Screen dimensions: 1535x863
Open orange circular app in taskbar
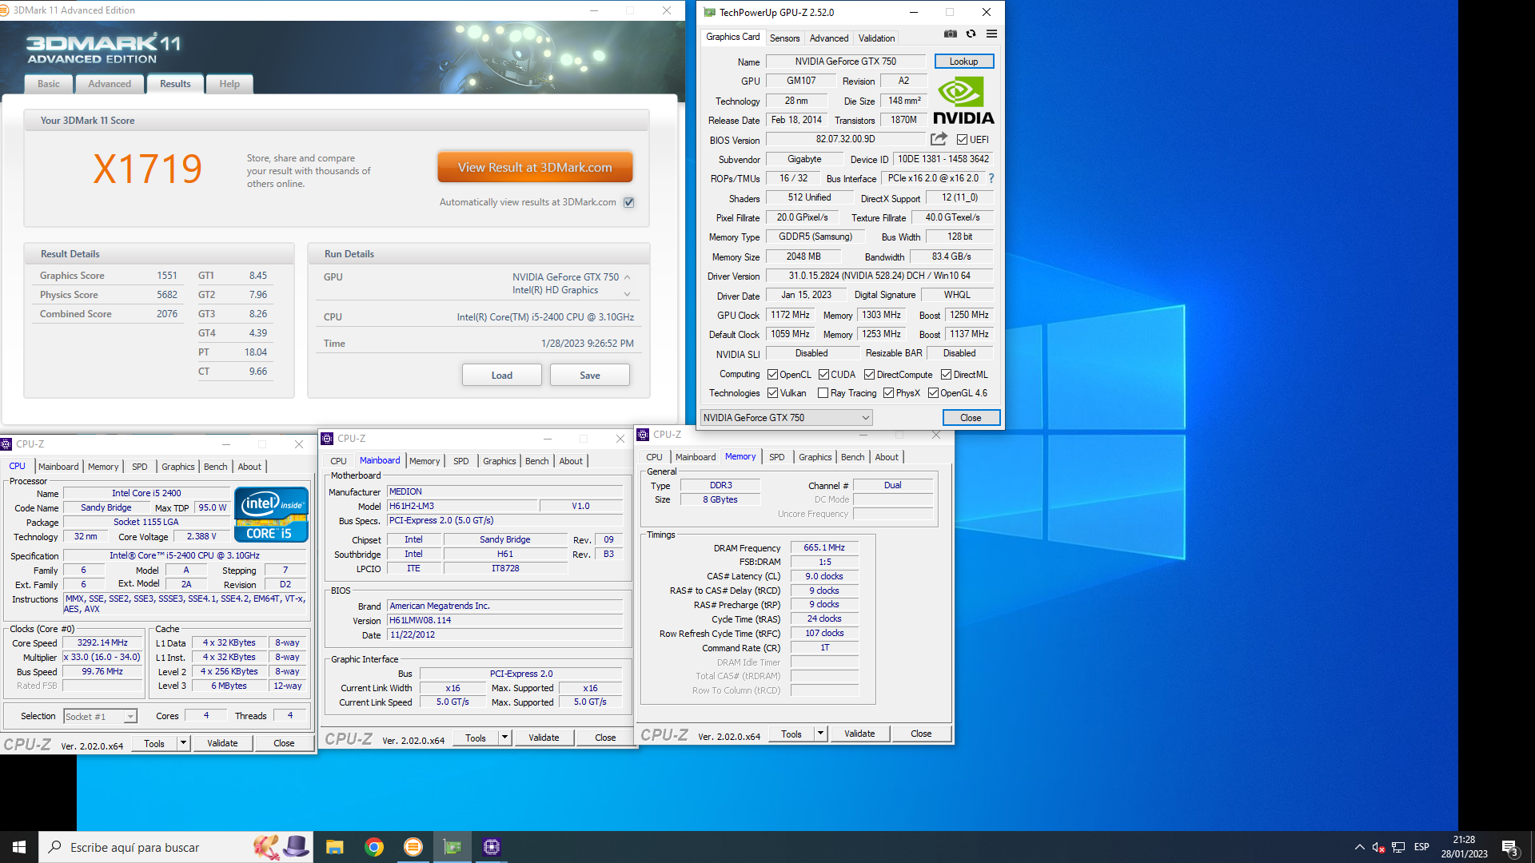[x=413, y=847]
